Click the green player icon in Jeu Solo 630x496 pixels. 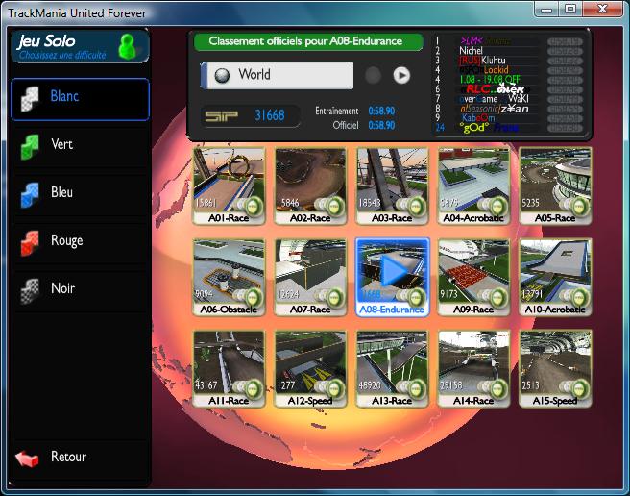click(126, 45)
